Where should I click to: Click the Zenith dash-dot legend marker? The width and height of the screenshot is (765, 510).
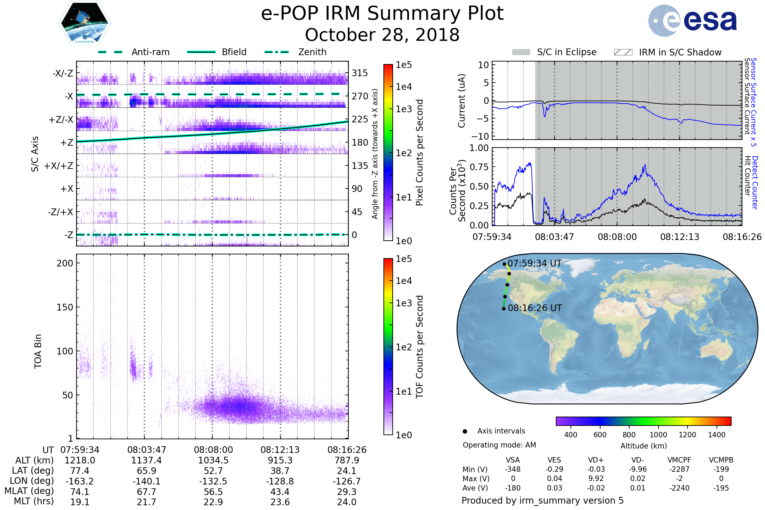coord(276,52)
